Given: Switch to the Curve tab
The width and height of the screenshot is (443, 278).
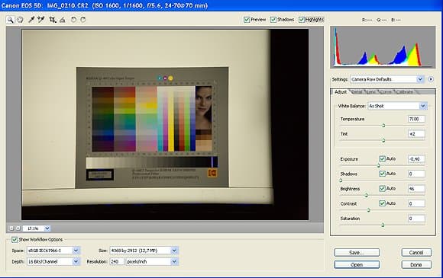Looking at the screenshot, I should (x=386, y=92).
